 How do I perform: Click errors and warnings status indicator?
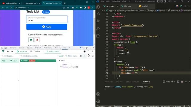tap(101, 106)
